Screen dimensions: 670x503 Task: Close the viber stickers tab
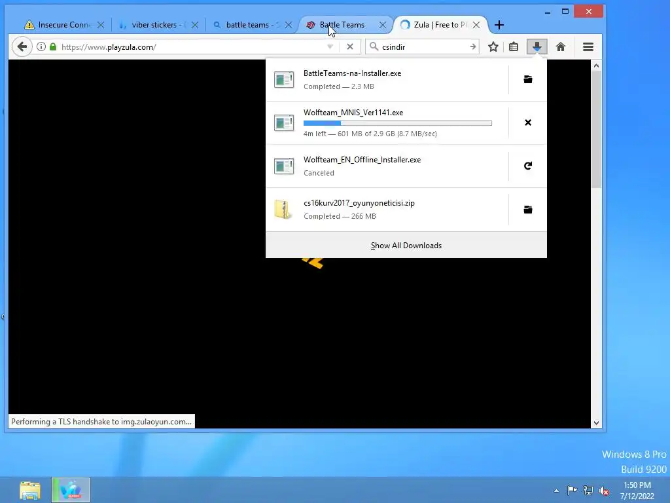[x=195, y=25]
